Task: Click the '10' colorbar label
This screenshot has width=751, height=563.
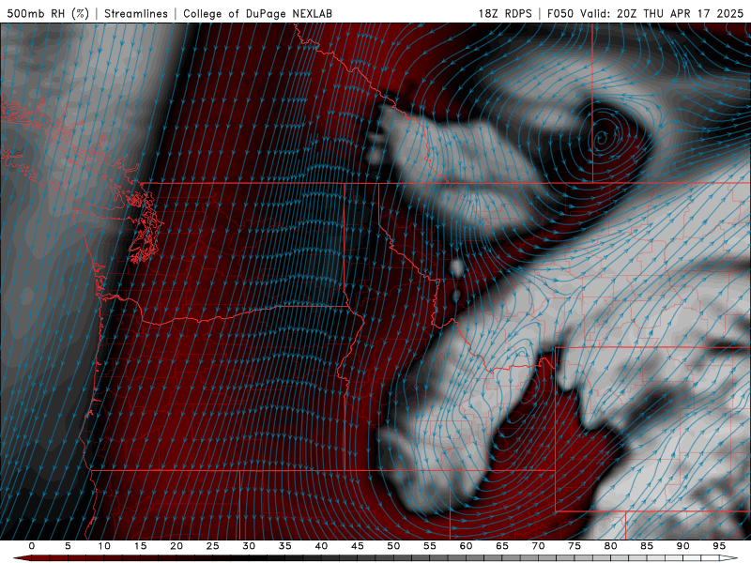Action: (x=104, y=546)
